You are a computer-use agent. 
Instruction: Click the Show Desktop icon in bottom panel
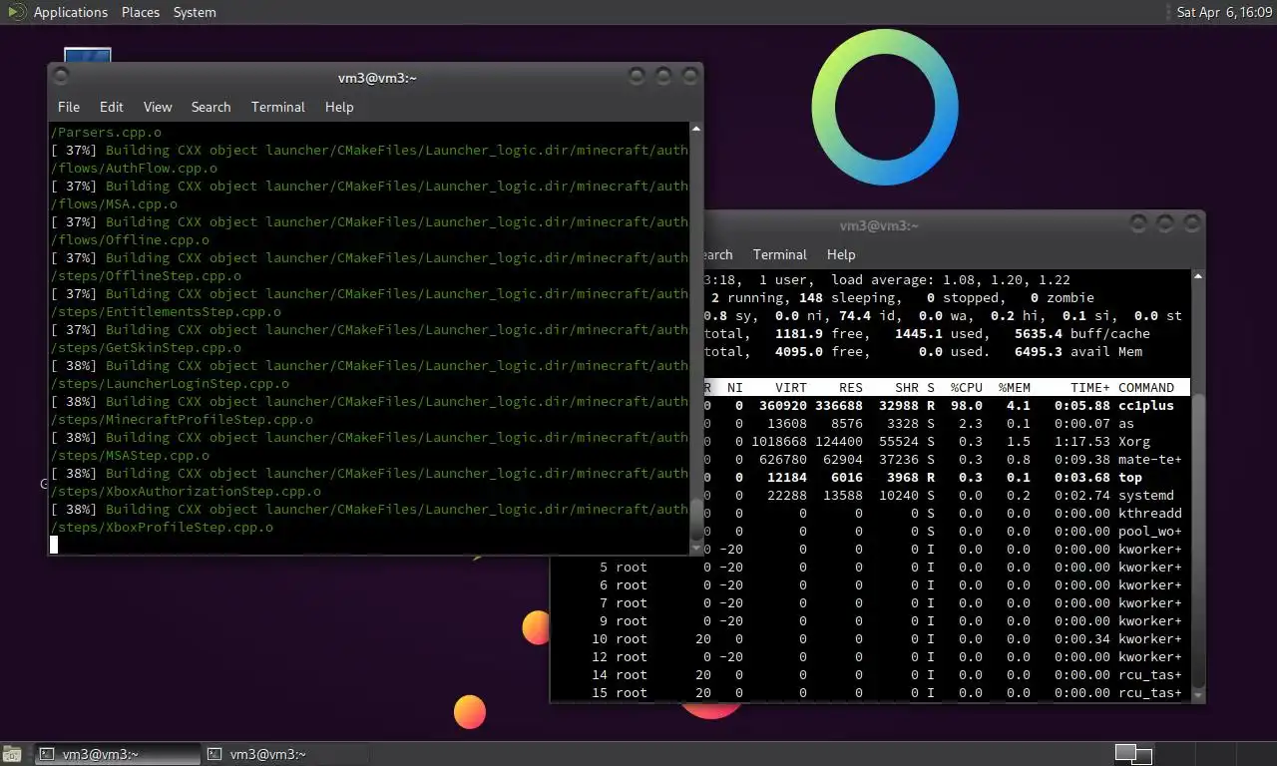coord(14,754)
